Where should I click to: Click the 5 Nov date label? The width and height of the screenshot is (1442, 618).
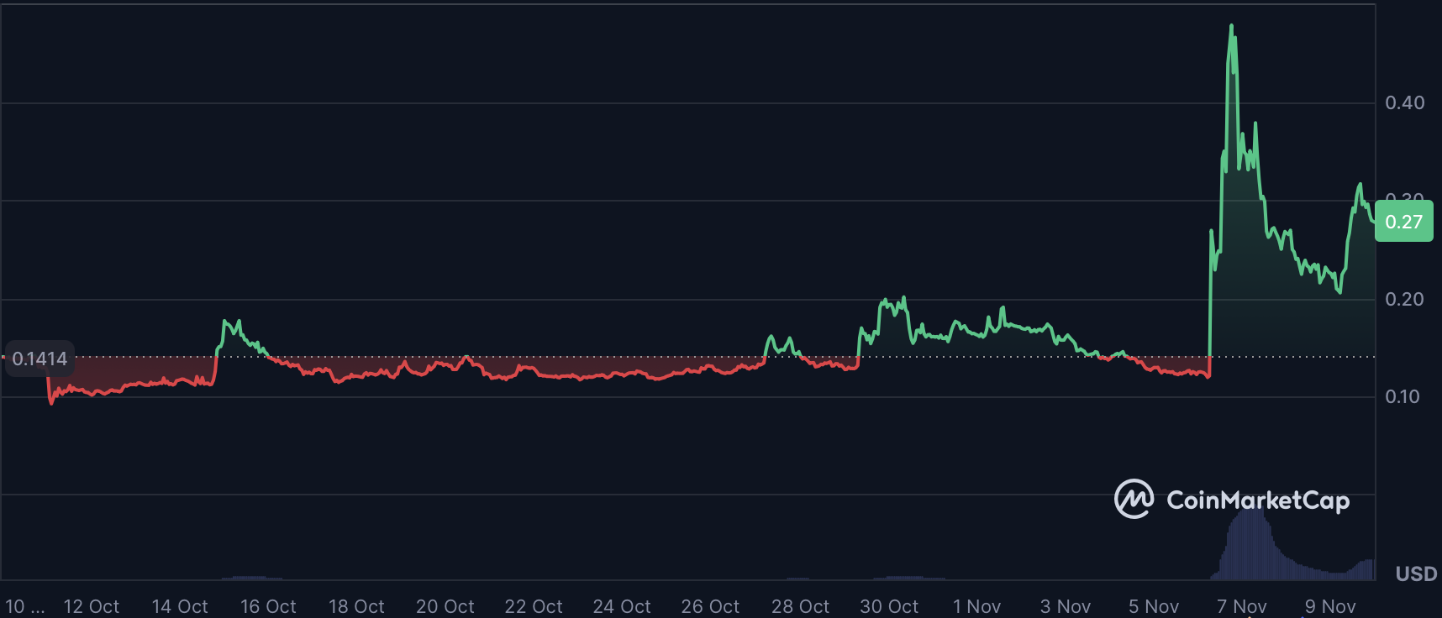(1154, 606)
